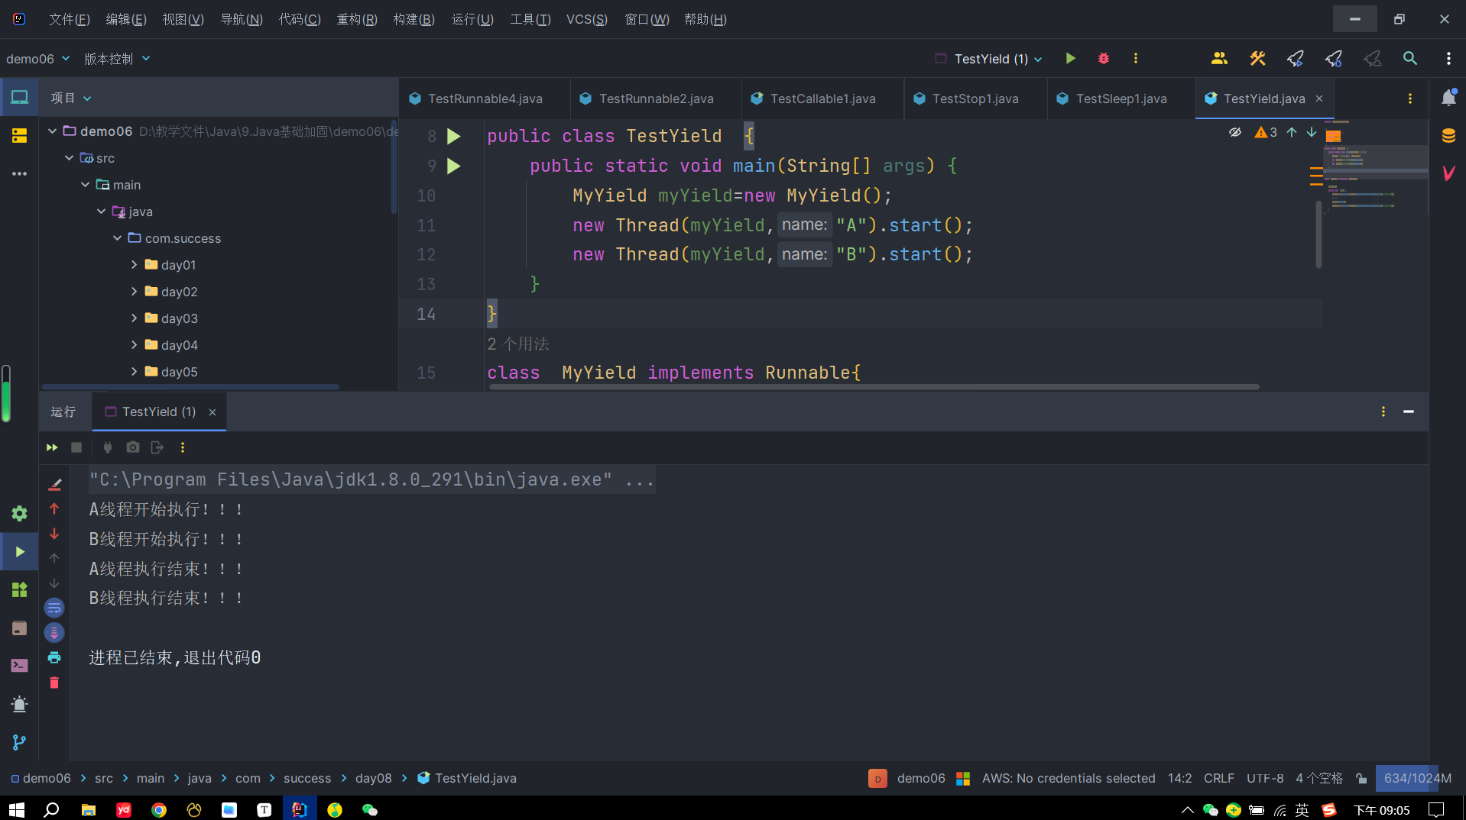This screenshot has width=1466, height=820.
Task: Open Maven V icon in right sidebar
Action: (1448, 173)
